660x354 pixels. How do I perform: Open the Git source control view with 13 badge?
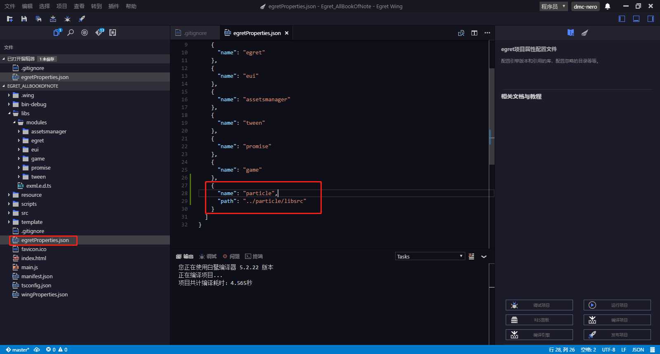tap(99, 33)
